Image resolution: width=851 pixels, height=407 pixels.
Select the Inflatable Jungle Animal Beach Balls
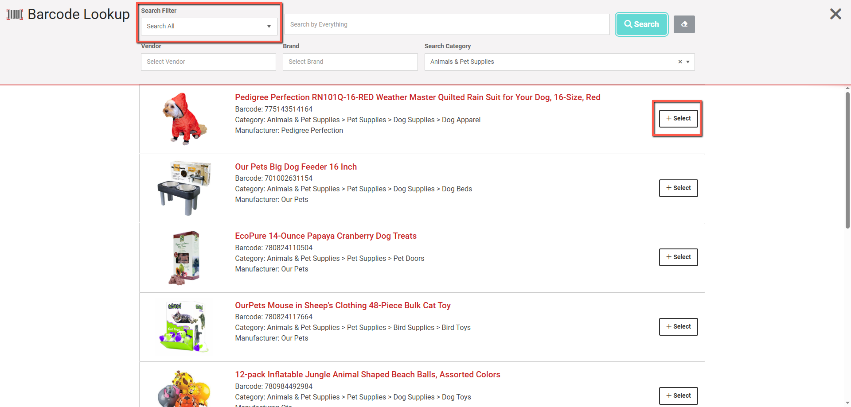678,396
